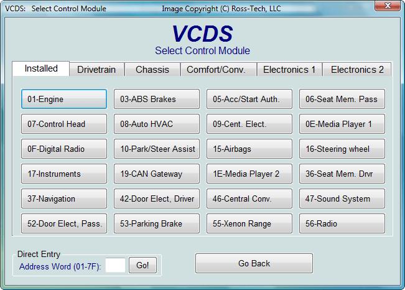Open the 37-Navigation module

(x=64, y=199)
